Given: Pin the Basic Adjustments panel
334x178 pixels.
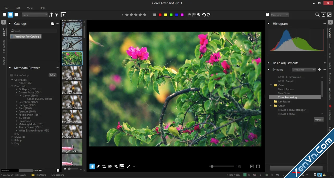Looking at the screenshot, I should pyautogui.click(x=325, y=63).
